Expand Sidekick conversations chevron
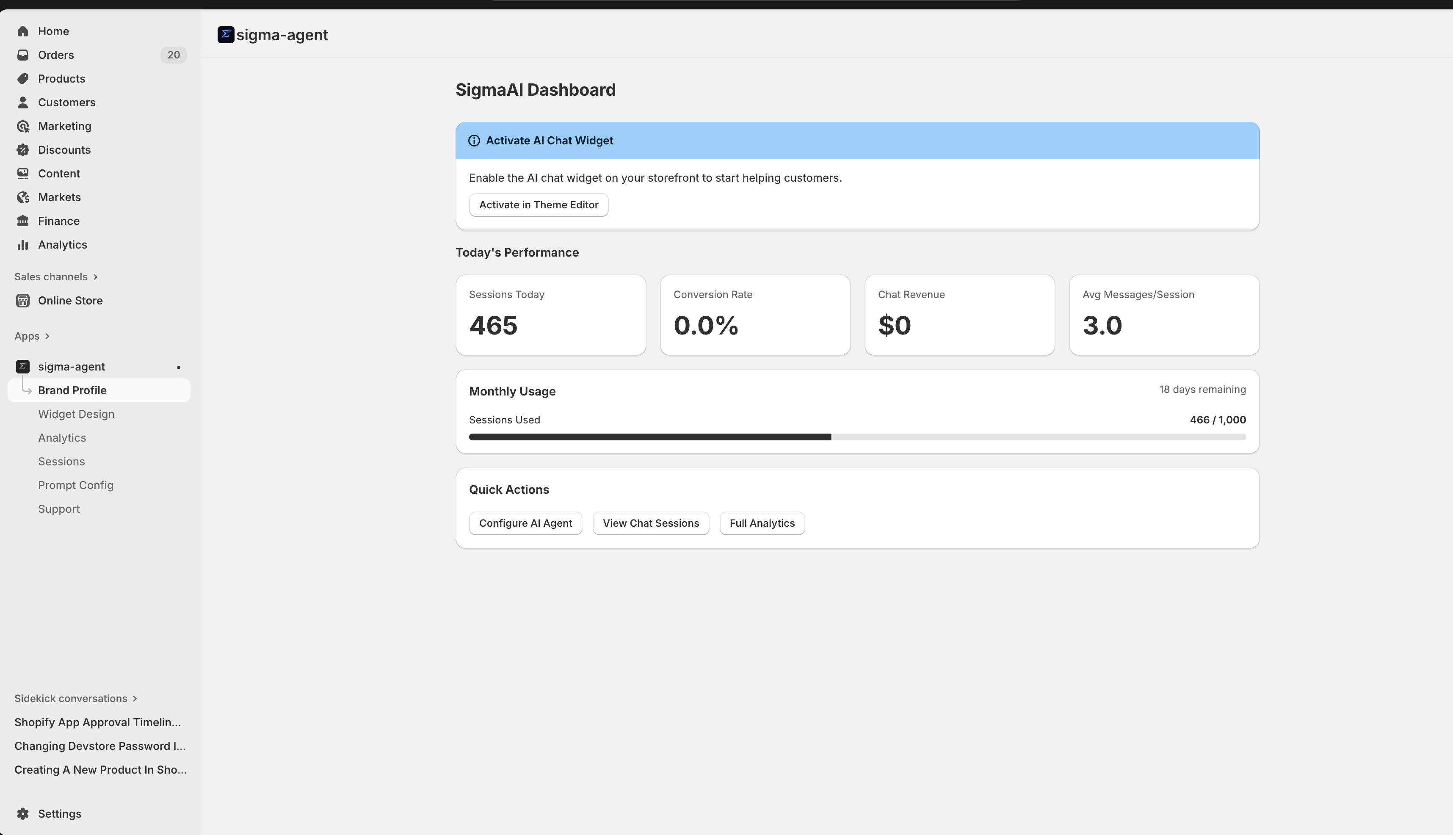The width and height of the screenshot is (1453, 835). pyautogui.click(x=135, y=699)
